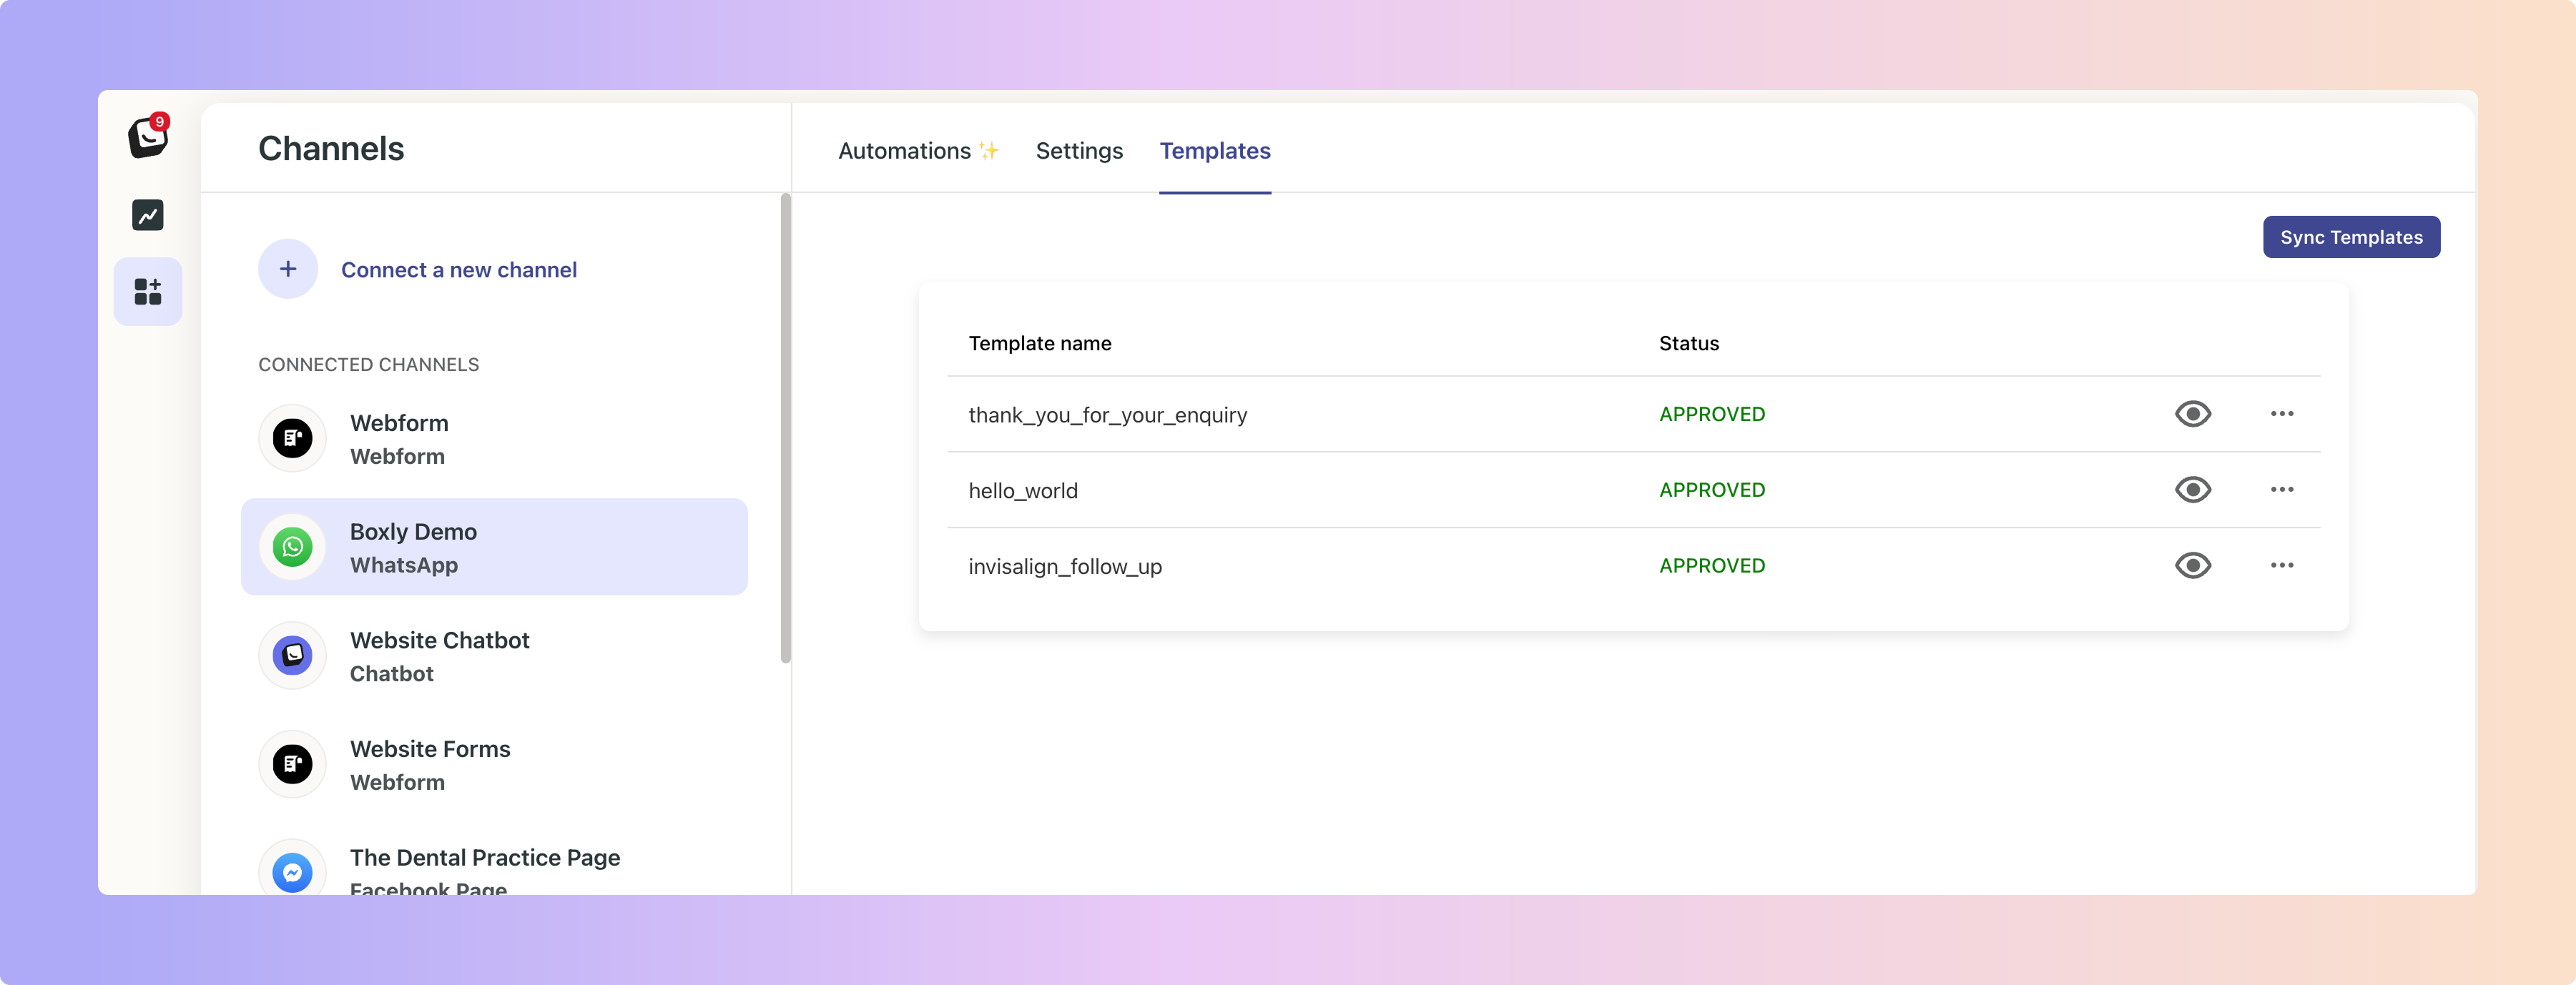Preview thank_you_for_your_enquiry template via eye icon

coord(2192,414)
